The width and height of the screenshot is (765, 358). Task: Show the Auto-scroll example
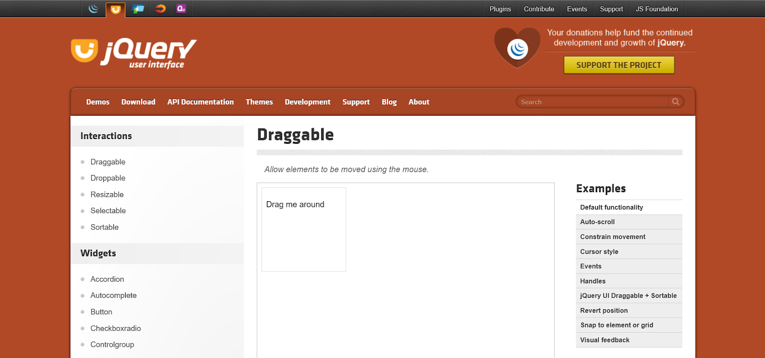[629, 222]
